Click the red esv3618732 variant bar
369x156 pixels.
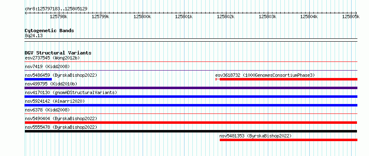click(286, 79)
